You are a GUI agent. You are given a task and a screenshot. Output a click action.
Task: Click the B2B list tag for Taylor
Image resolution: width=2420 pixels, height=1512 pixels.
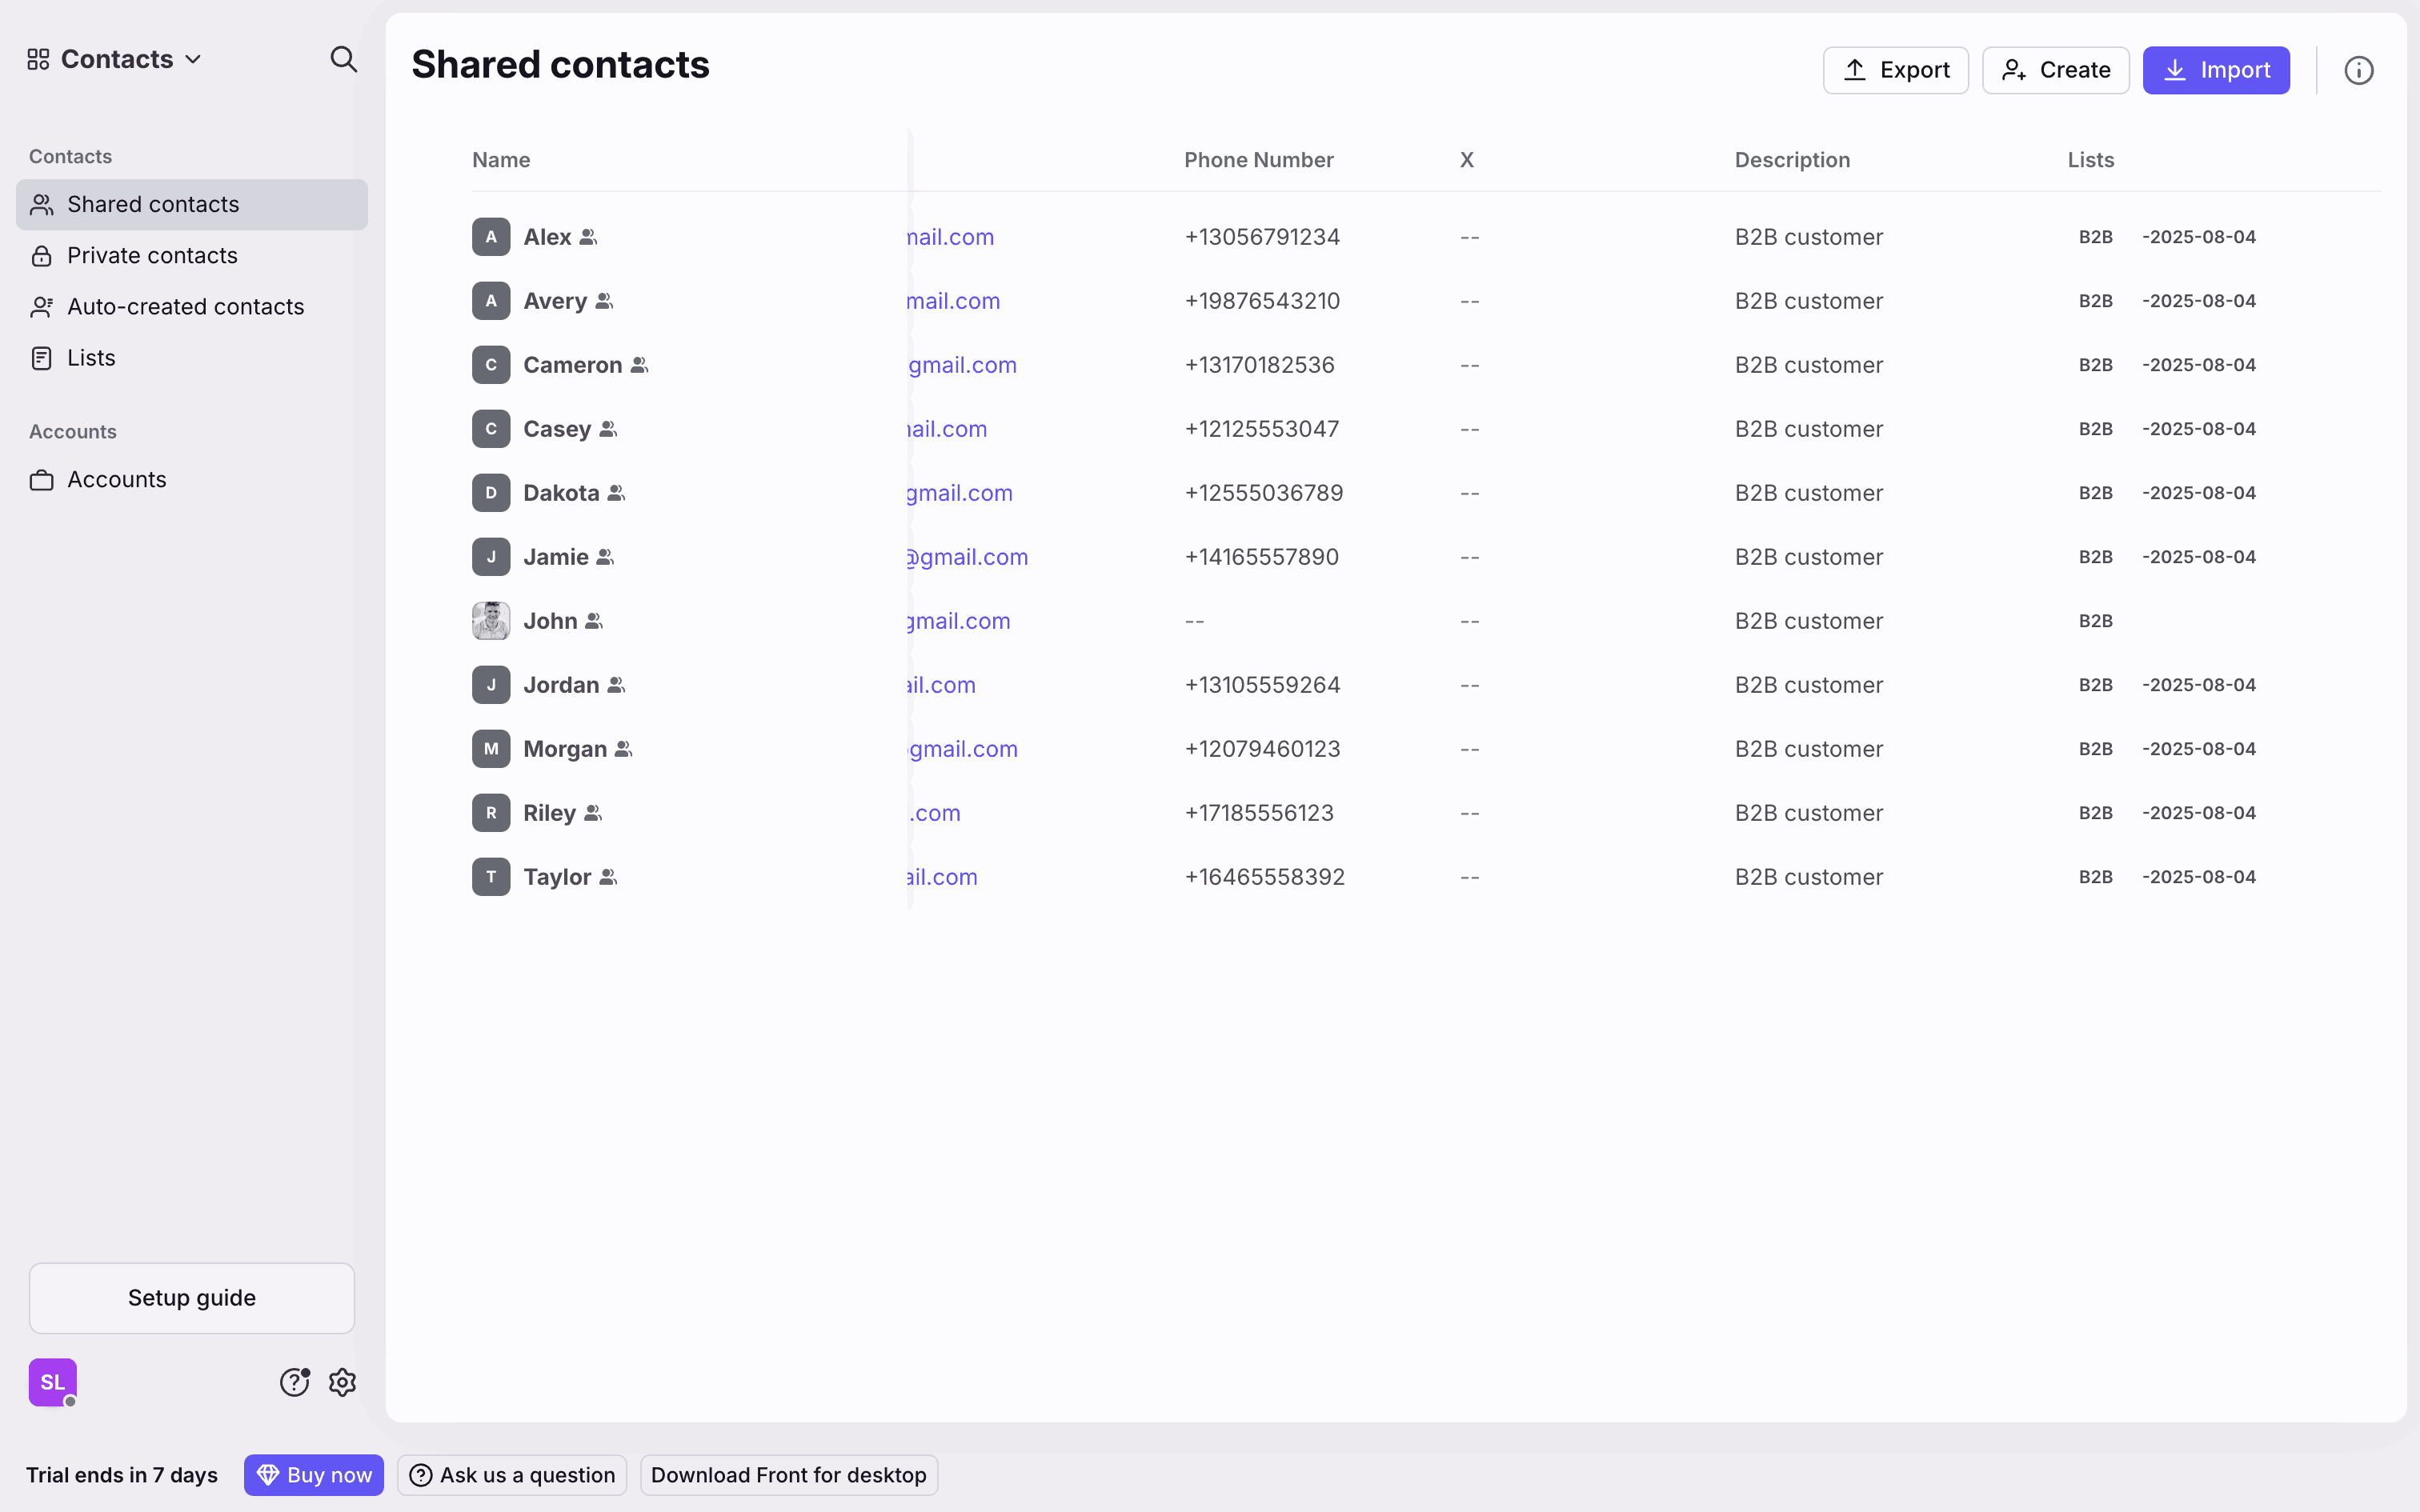(x=2095, y=877)
